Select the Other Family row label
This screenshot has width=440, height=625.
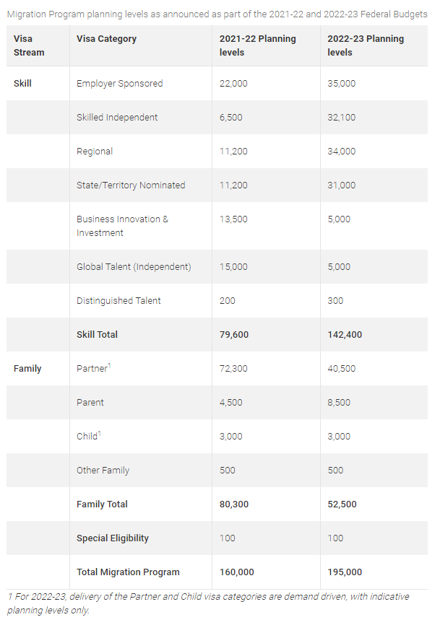click(x=103, y=471)
